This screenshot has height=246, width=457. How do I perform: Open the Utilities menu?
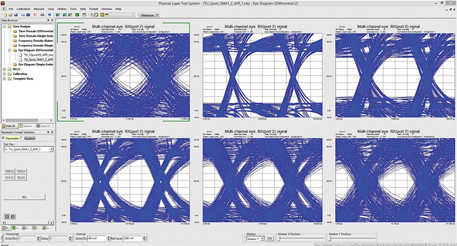coord(62,9)
